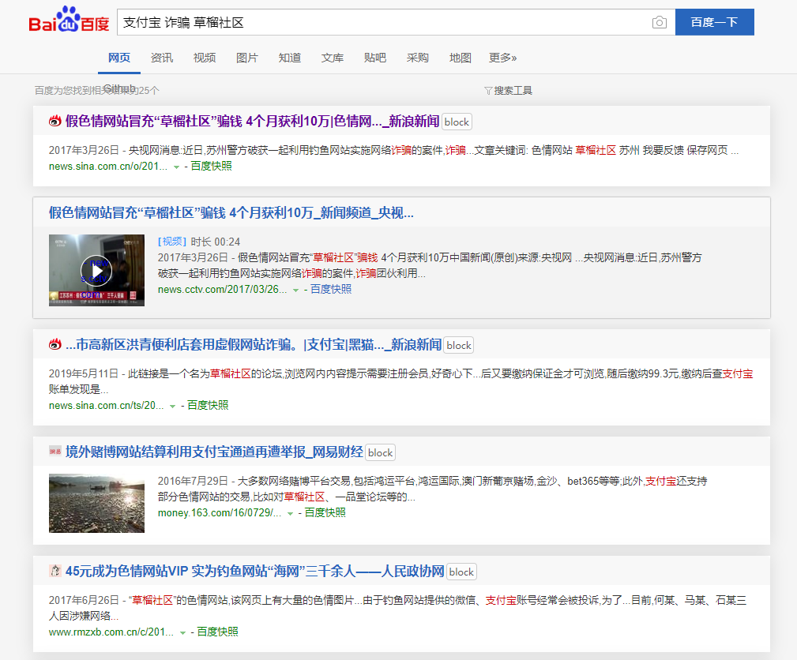Toggle block on the first Sina result
The width and height of the screenshot is (797, 660).
(457, 122)
